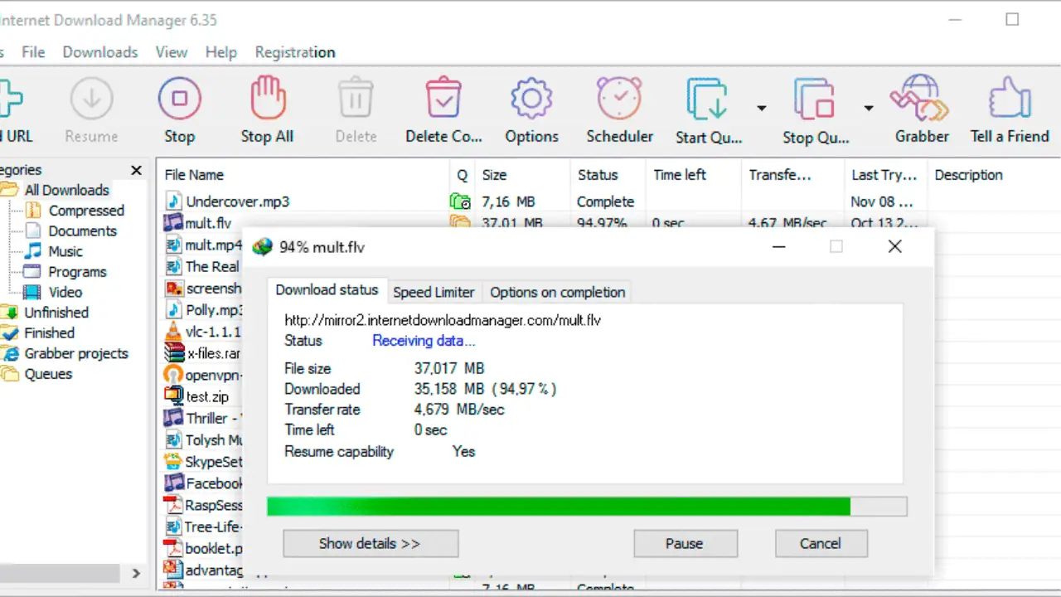1061x597 pixels.
Task: Click the Tell a Friend thumbs-up icon
Action: coord(1009,99)
